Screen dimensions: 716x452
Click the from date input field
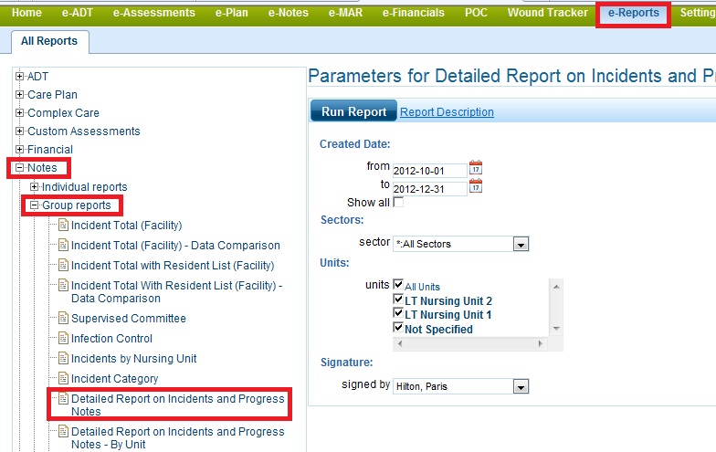pos(429,171)
